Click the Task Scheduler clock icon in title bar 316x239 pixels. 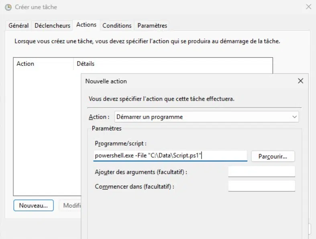(x=8, y=7)
